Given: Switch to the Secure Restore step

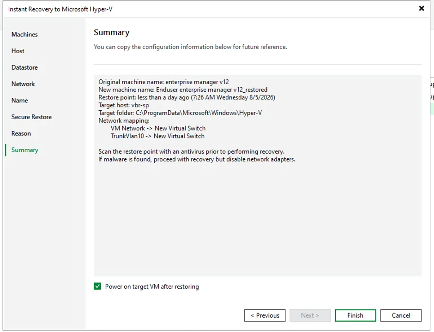Looking at the screenshot, I should click(x=31, y=117).
